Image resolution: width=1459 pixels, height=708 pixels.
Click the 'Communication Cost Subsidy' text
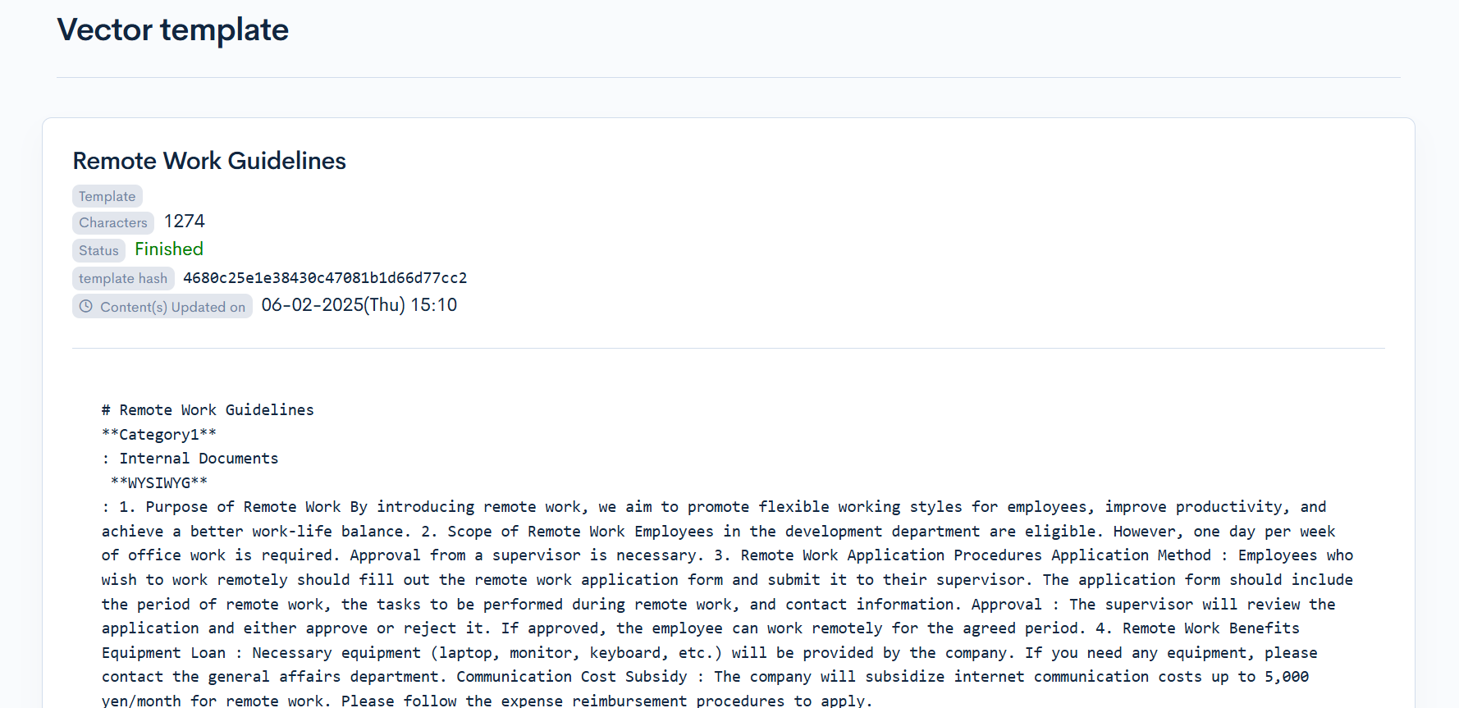pyautogui.click(x=571, y=676)
